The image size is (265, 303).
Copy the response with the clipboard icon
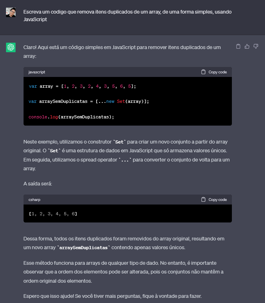238,47
